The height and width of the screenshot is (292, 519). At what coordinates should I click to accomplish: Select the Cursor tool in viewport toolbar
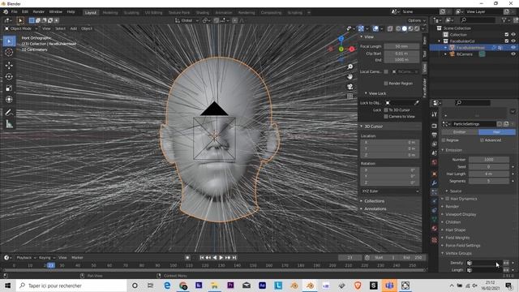tap(9, 52)
